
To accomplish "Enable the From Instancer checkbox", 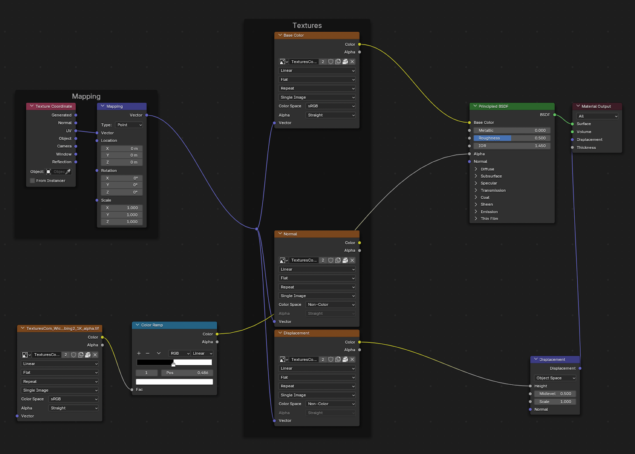I will click(32, 180).
